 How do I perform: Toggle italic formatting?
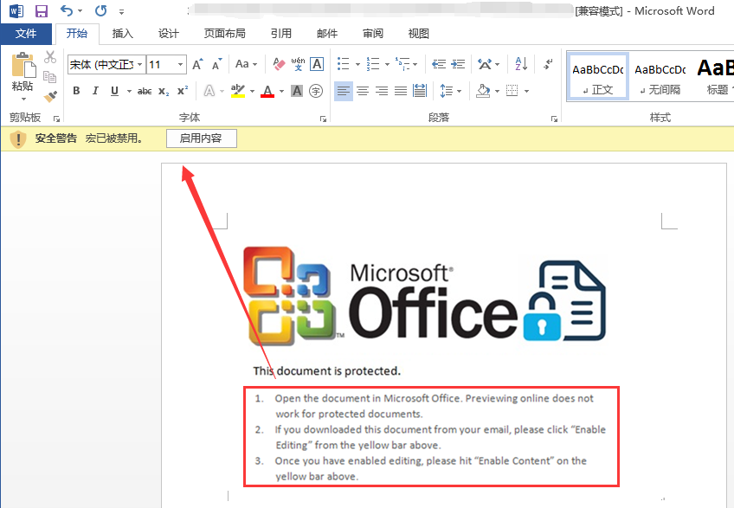coord(95,91)
